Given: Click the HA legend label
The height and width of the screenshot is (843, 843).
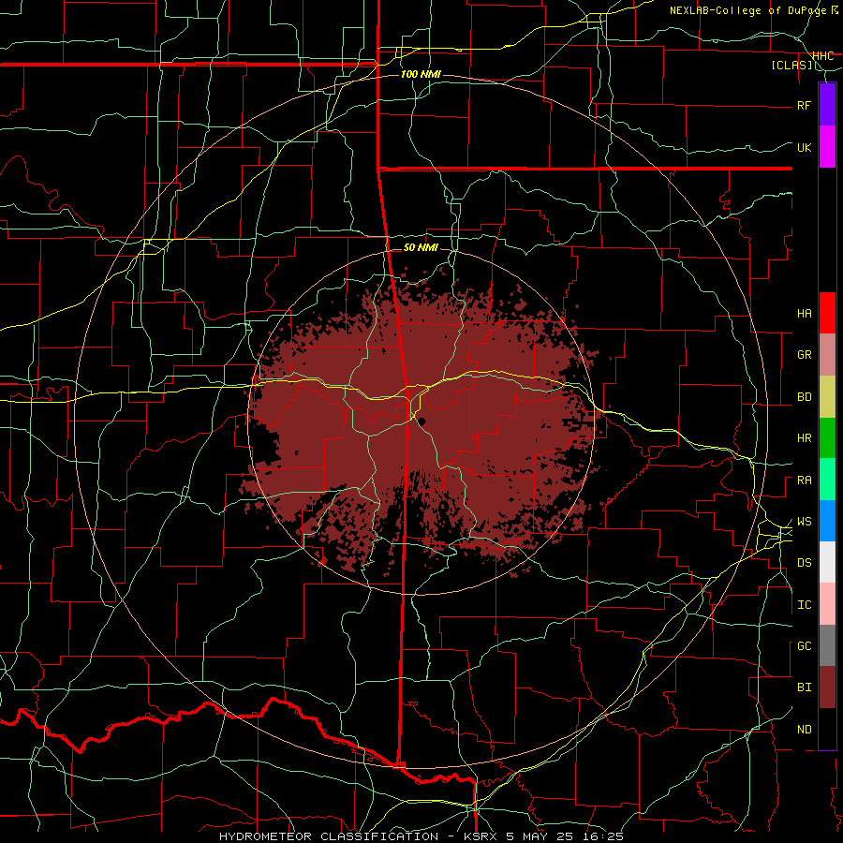Looking at the screenshot, I should tap(804, 314).
